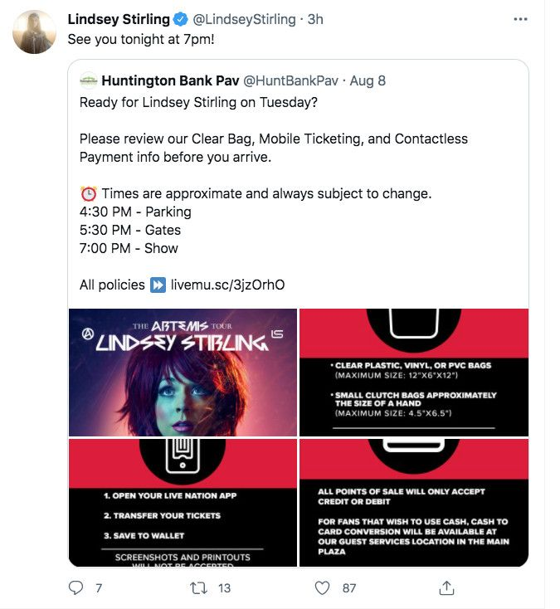This screenshot has width=560, height=609.
Task: Click the quoted tweet text about Tuesday
Action: [198, 102]
